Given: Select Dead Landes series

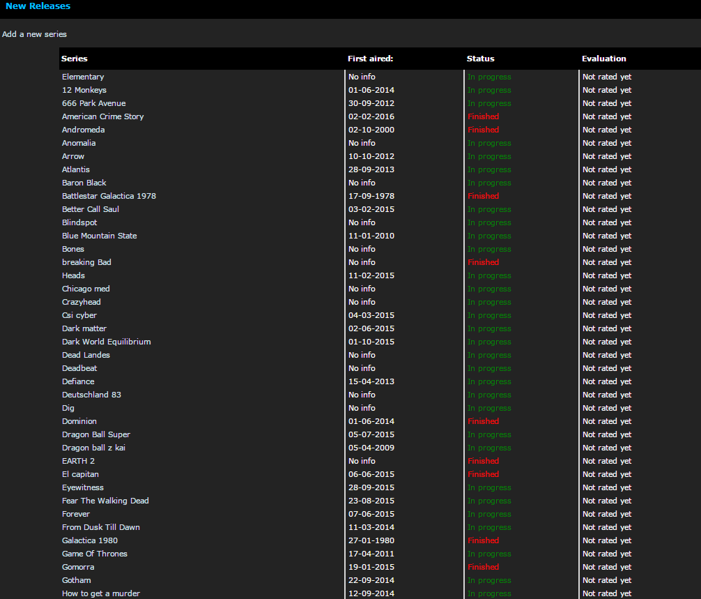Looking at the screenshot, I should [86, 355].
